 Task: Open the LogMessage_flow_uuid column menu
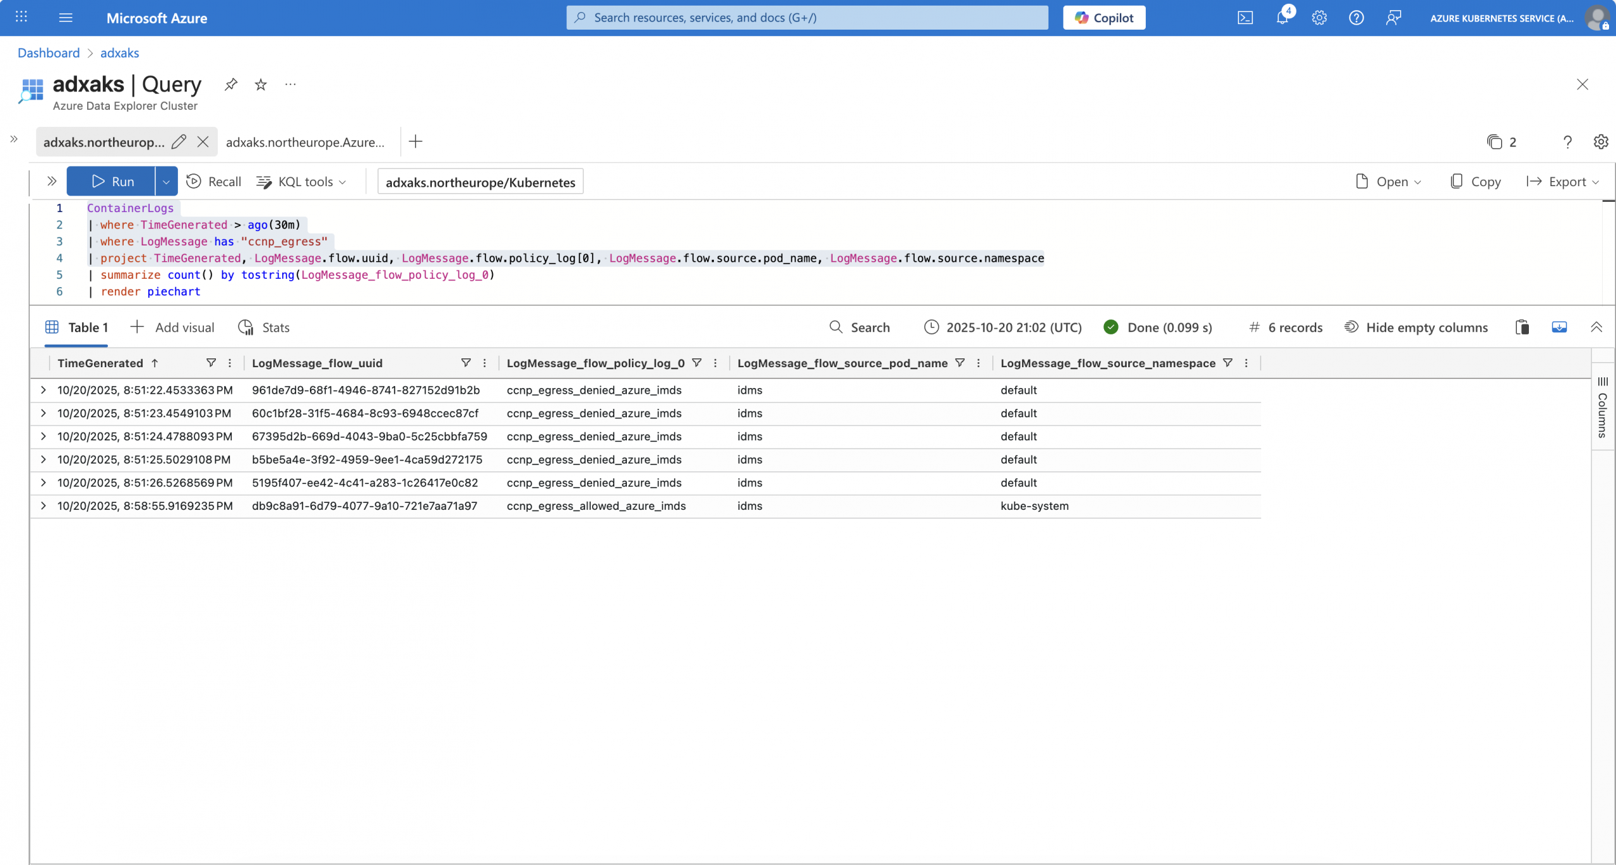pos(485,363)
